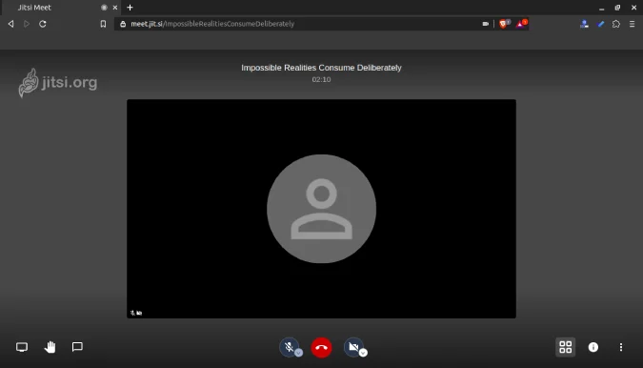
Task: Start screen sharing with the monitor icon
Action: [x=22, y=347]
